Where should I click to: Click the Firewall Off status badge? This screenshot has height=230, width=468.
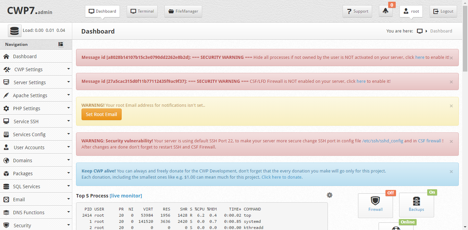tap(391, 193)
